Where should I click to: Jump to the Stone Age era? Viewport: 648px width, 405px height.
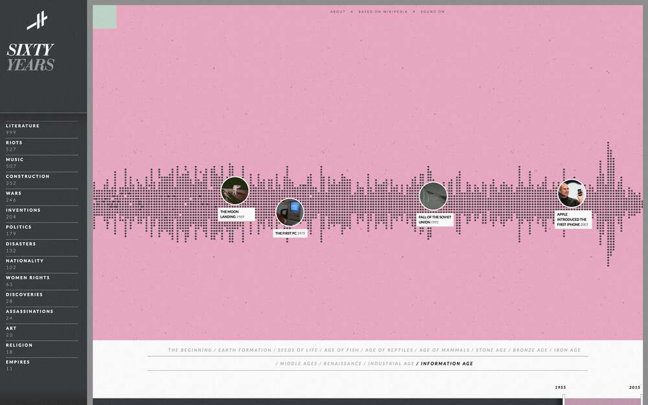point(491,350)
